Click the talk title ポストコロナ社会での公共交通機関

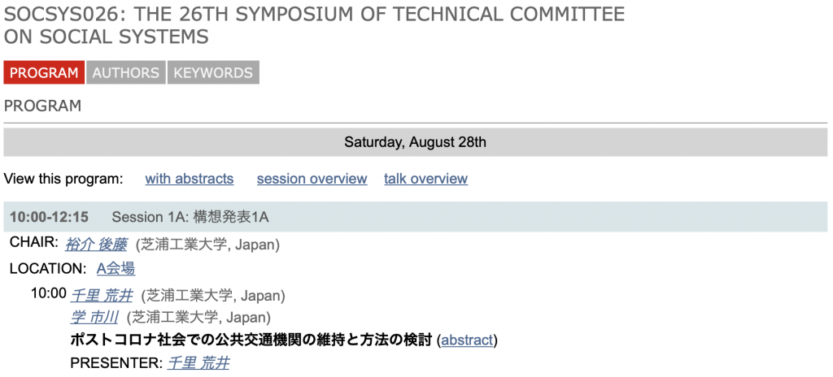251,340
